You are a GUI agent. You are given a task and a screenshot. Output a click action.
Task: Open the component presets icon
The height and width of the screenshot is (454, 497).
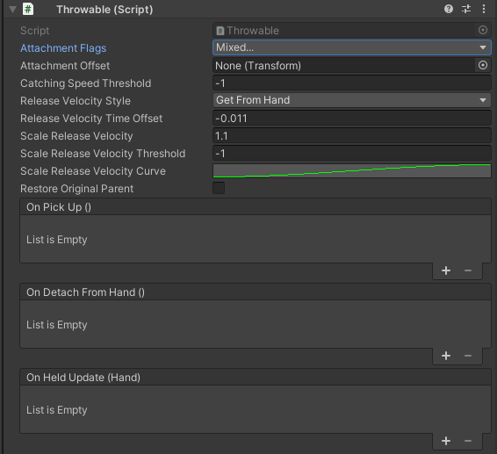point(466,9)
